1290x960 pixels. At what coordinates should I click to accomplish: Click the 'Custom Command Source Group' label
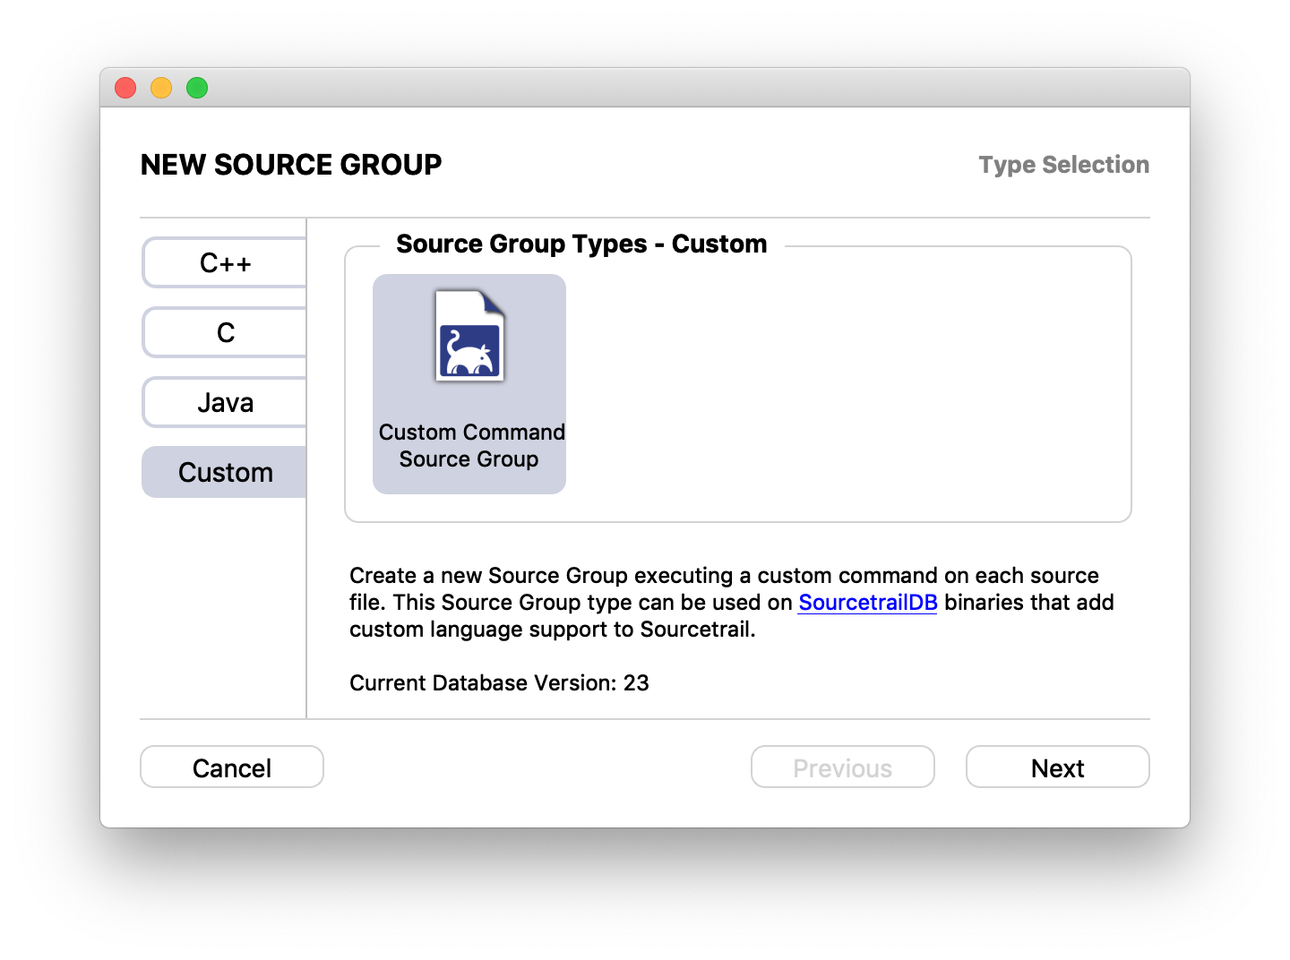tap(471, 446)
